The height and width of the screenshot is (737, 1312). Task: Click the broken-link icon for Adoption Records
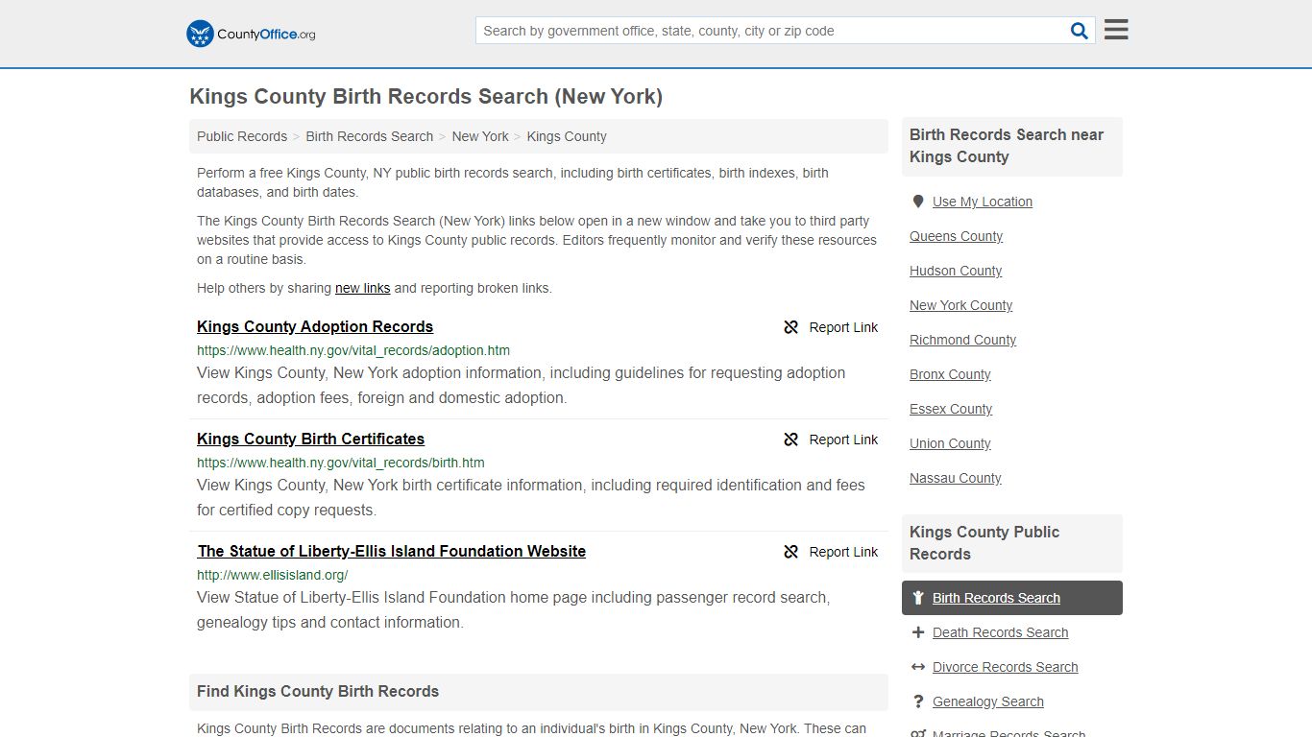click(x=791, y=327)
